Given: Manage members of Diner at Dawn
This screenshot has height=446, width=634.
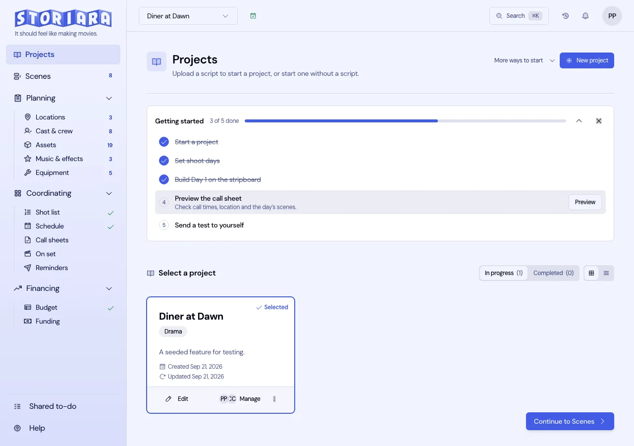Looking at the screenshot, I should click(240, 399).
